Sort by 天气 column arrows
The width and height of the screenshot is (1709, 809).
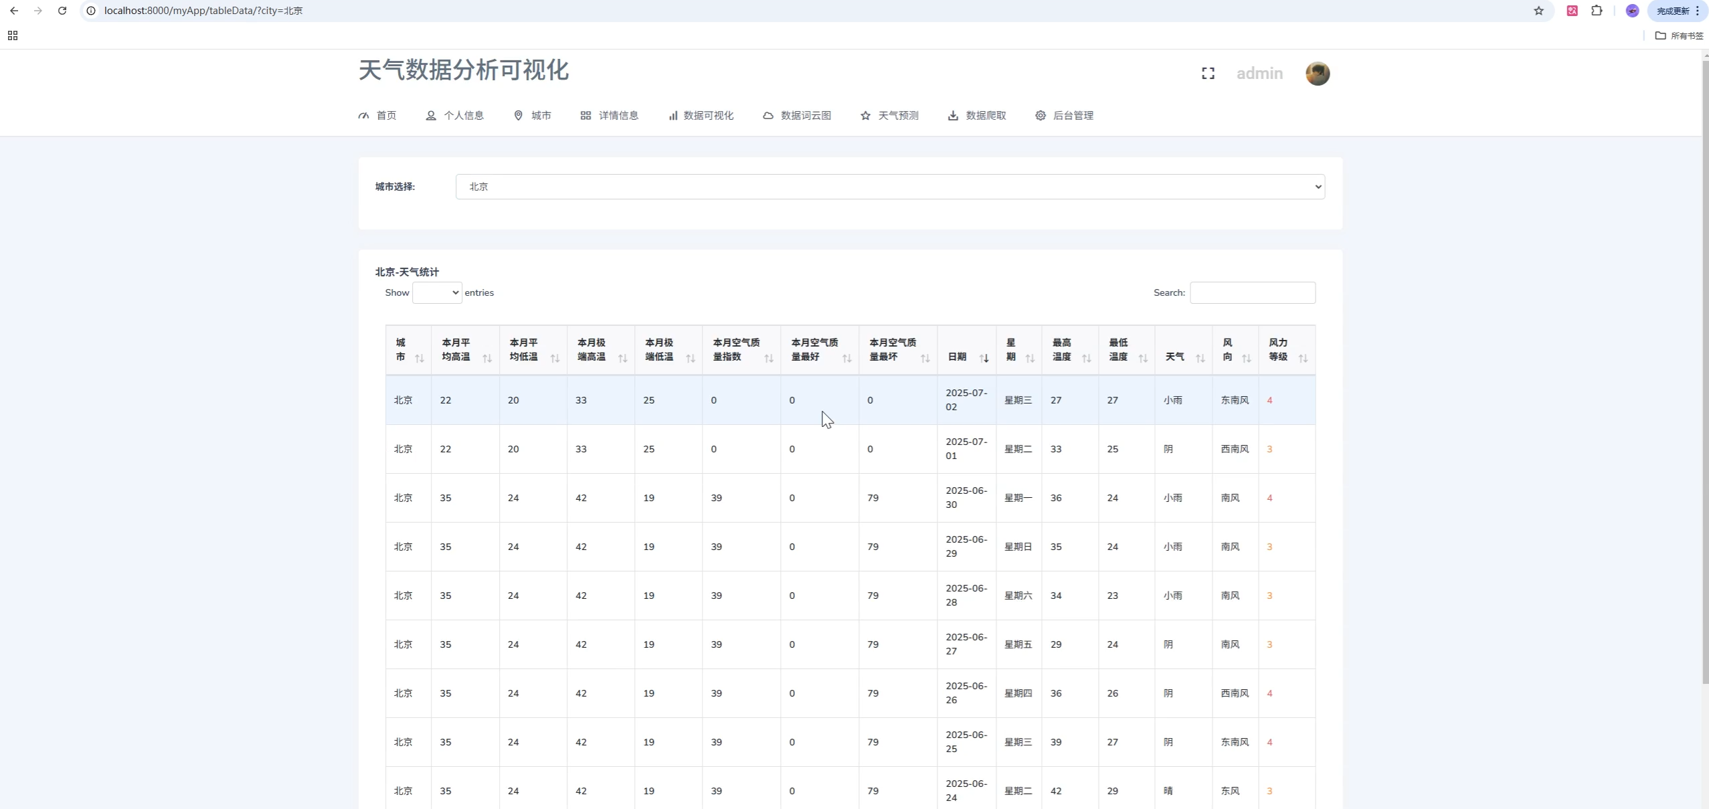1200,359
